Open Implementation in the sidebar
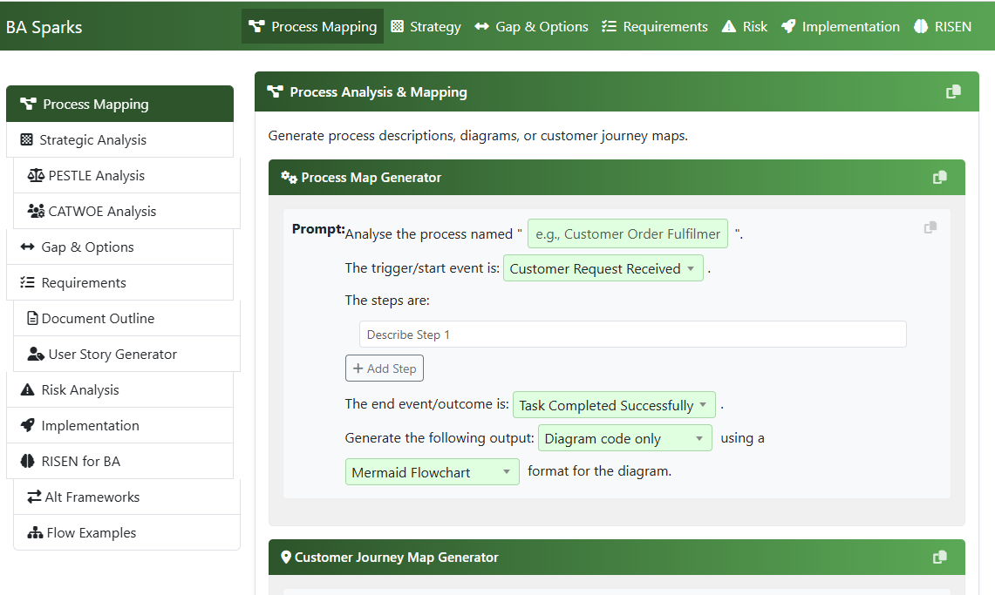This screenshot has height=595, width=995. 120,426
